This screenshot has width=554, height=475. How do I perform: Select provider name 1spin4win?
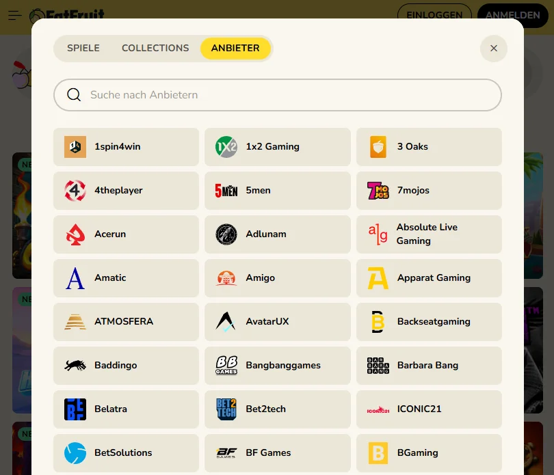[x=118, y=146]
